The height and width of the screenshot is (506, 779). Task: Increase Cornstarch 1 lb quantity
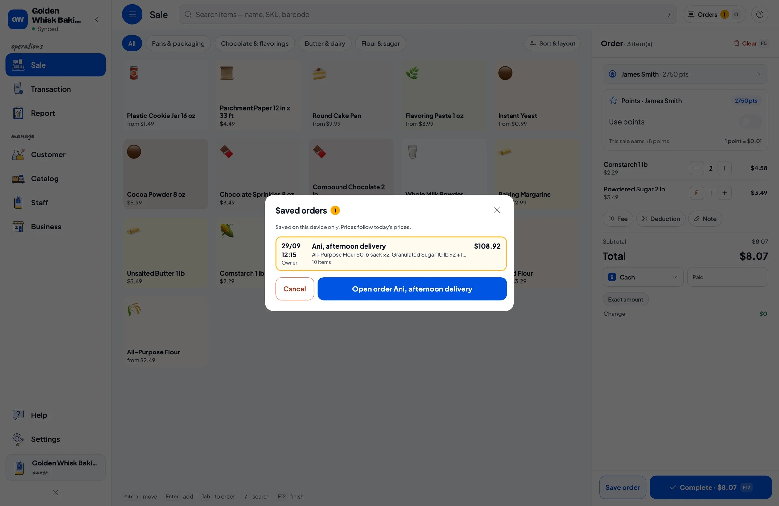pos(724,168)
